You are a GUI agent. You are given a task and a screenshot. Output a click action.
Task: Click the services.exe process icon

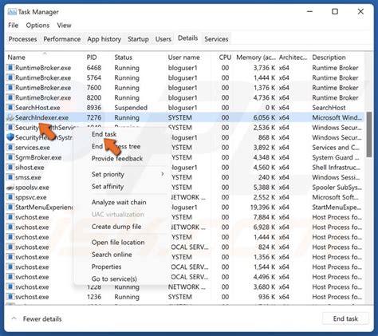pos(10,148)
